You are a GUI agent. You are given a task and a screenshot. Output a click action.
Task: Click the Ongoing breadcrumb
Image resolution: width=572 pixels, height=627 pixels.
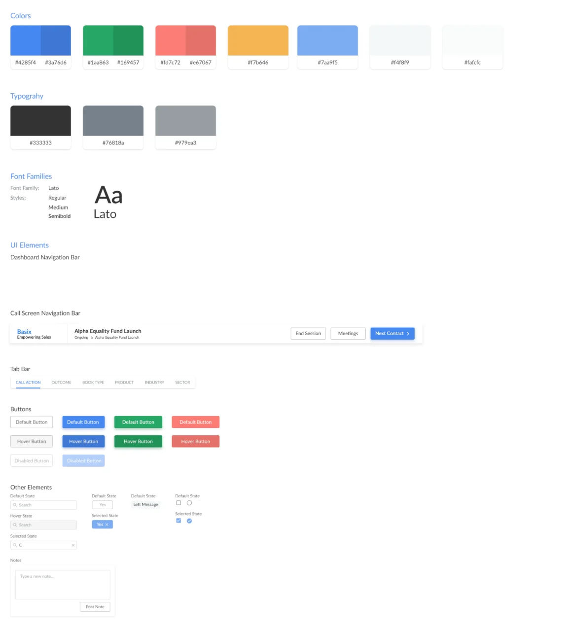tap(81, 338)
